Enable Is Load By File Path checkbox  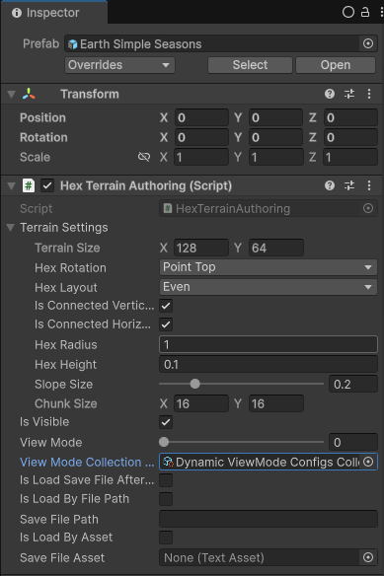166,499
